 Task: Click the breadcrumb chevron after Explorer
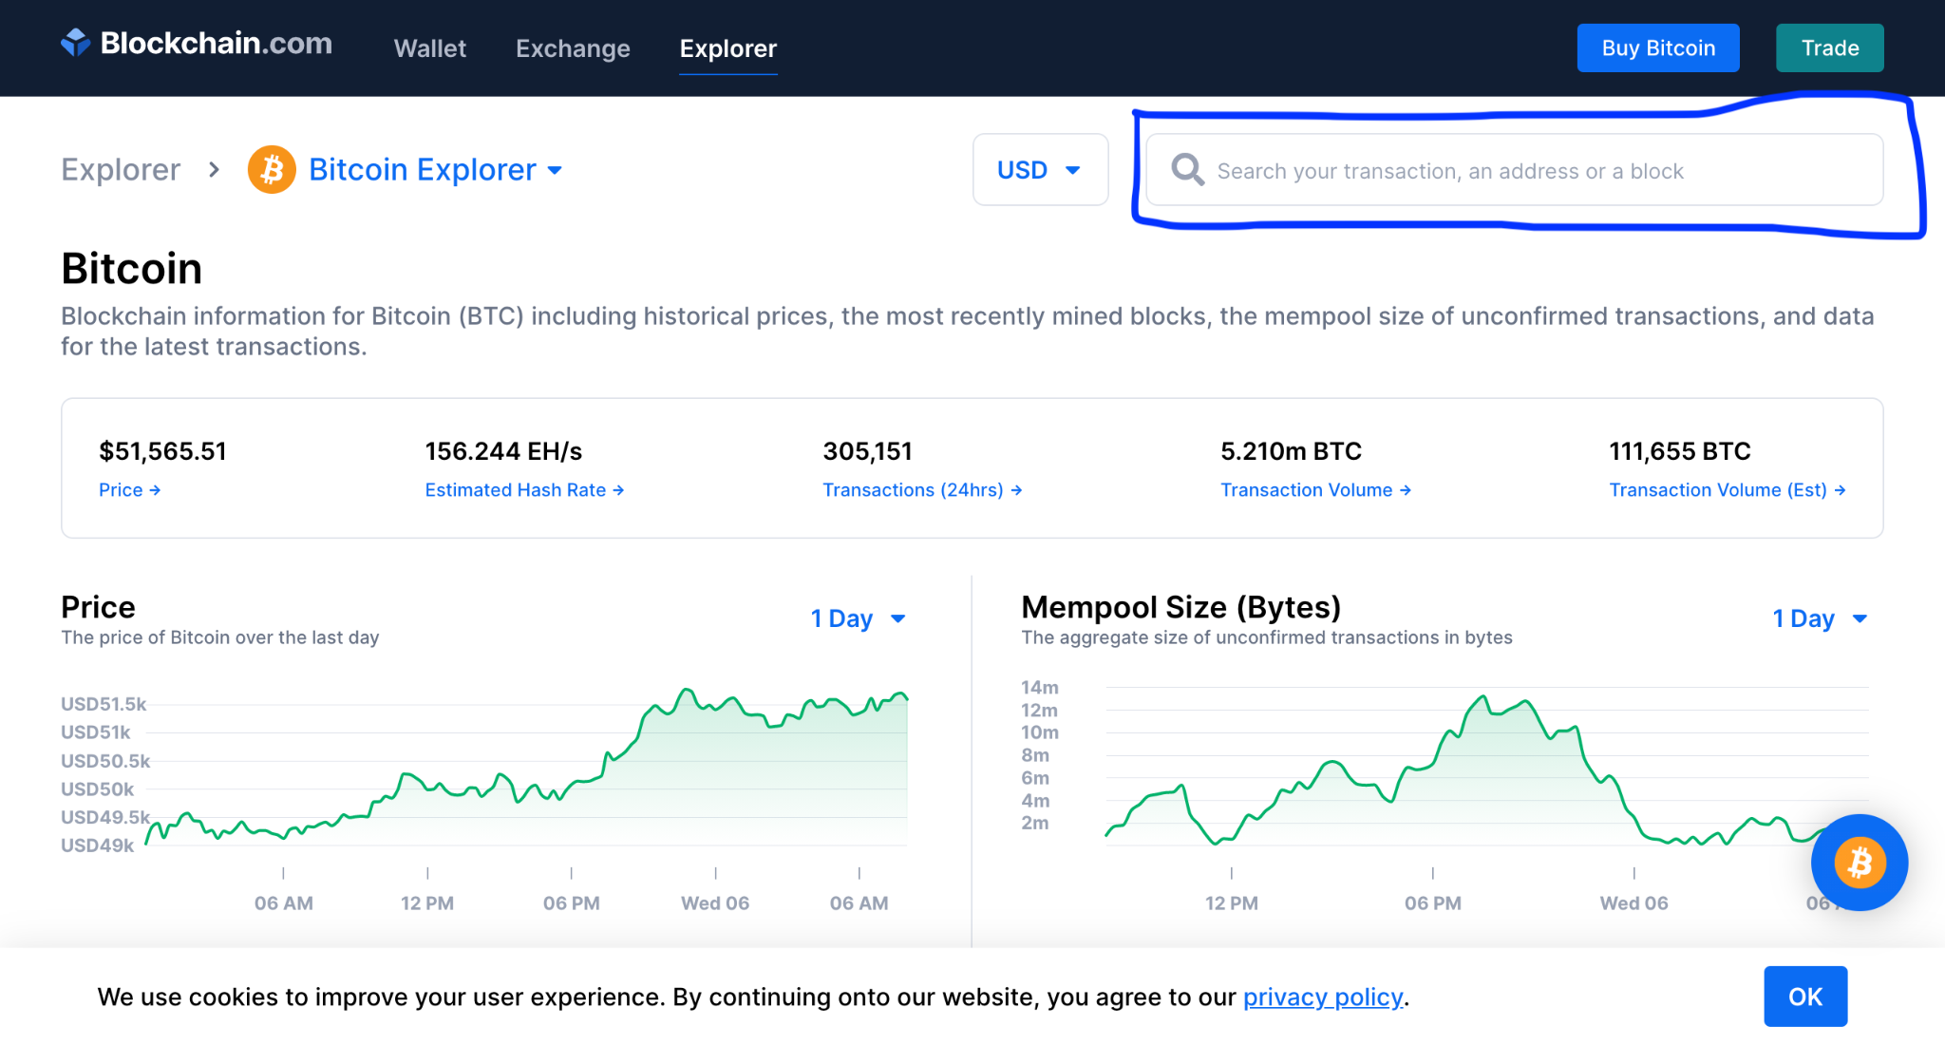pos(215,169)
